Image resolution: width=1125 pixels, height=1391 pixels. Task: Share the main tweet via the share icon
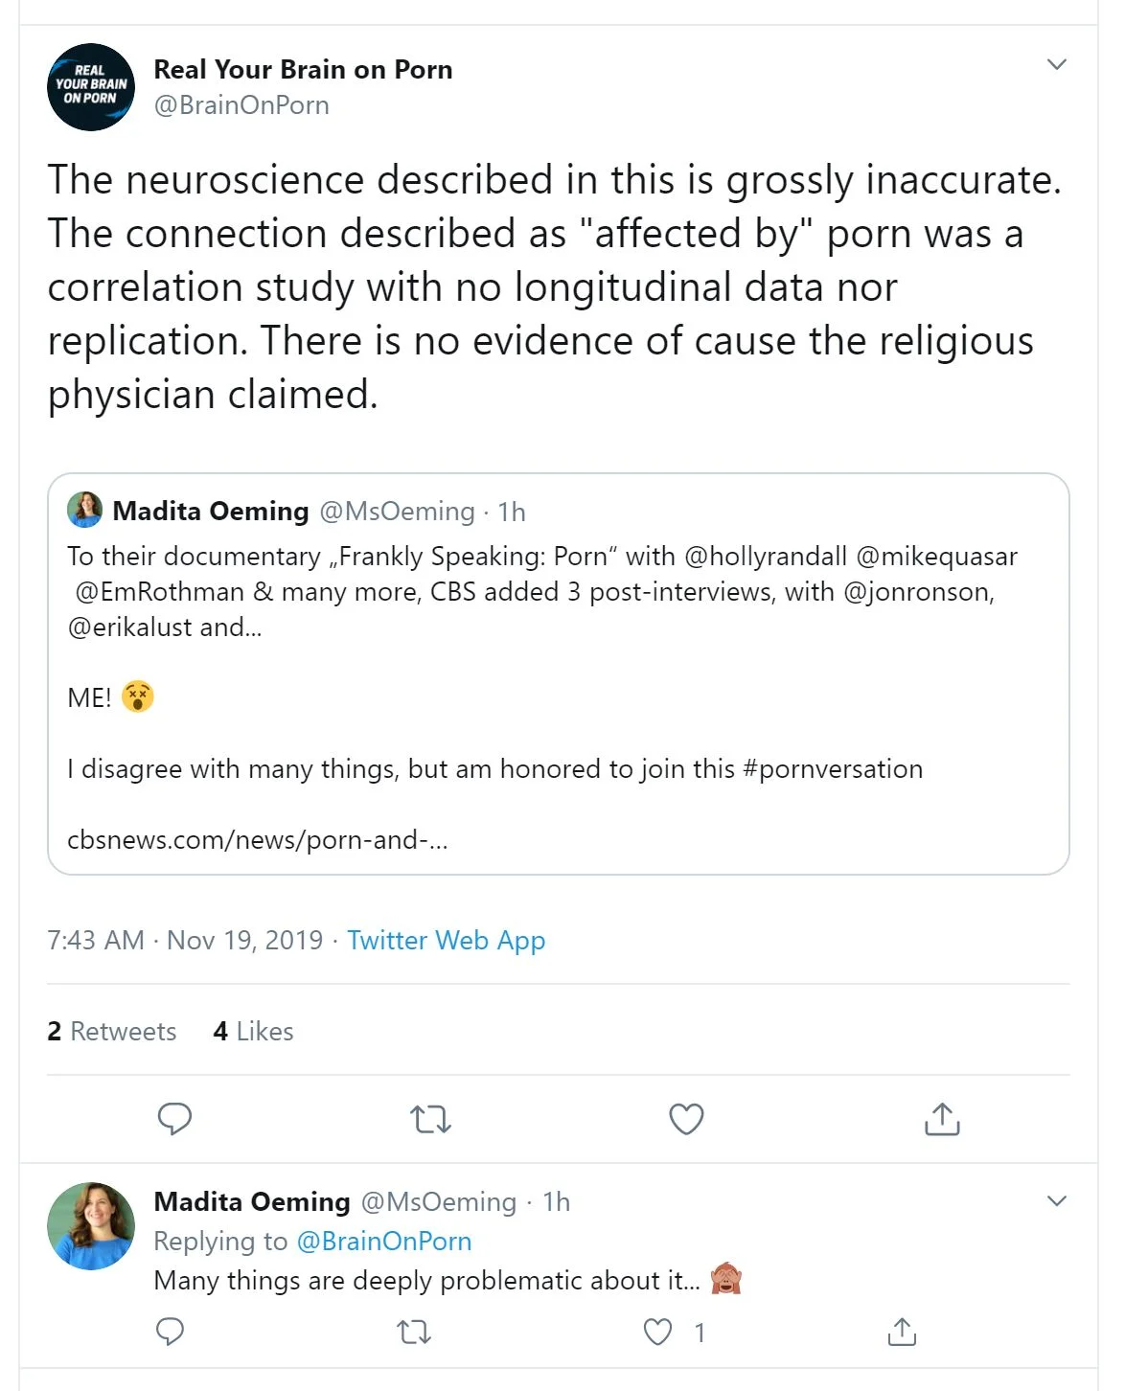click(942, 1118)
